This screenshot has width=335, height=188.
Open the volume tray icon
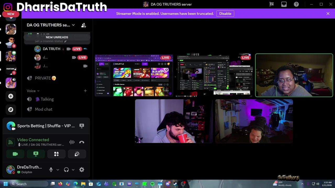[318, 184]
